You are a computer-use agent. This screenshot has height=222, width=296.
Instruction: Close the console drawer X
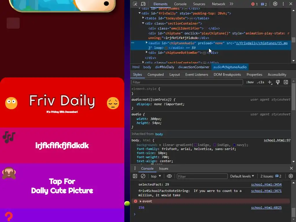point(291,168)
